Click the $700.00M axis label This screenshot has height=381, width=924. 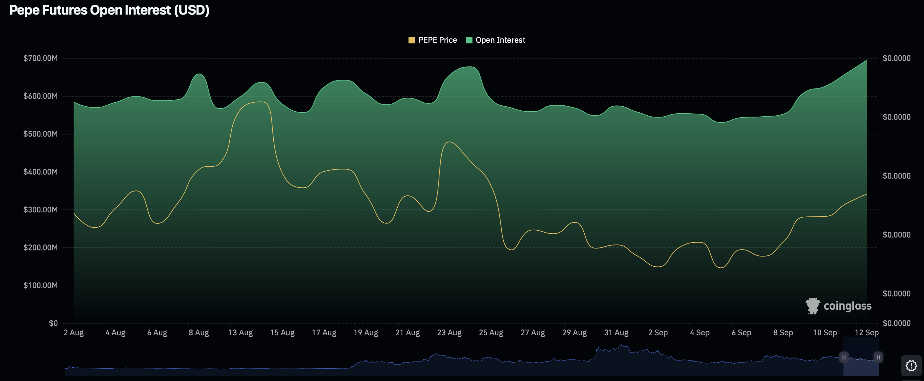click(x=40, y=58)
